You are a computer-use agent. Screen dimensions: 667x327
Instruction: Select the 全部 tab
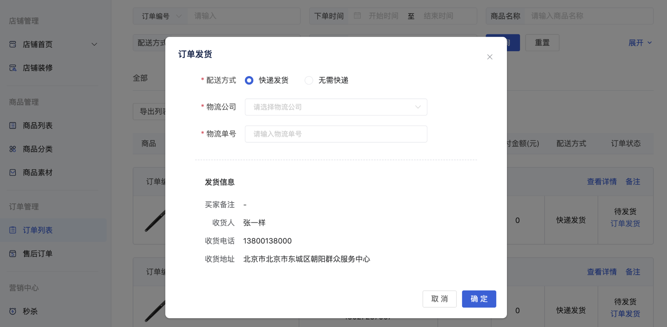click(140, 78)
